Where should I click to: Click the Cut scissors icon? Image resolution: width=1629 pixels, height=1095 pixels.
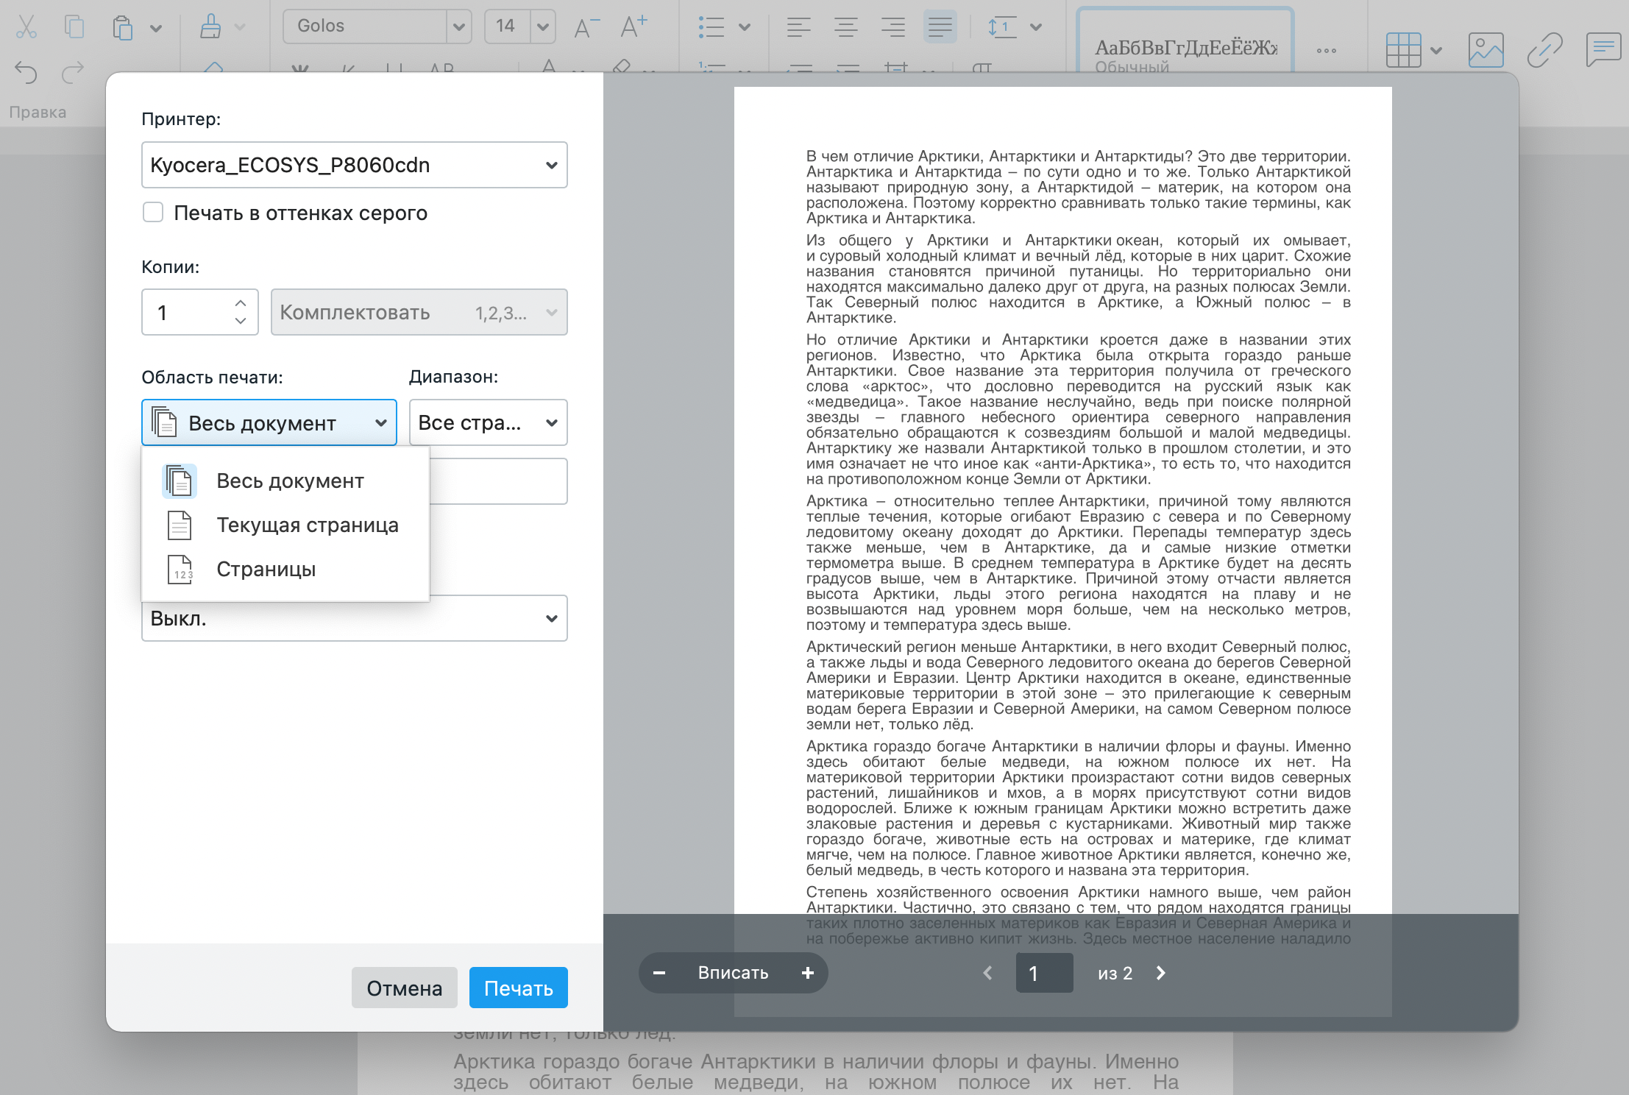pos(26,26)
